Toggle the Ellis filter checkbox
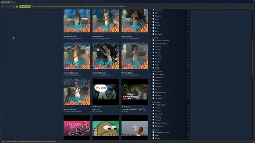This screenshot has height=143, width=255. pos(153,28)
